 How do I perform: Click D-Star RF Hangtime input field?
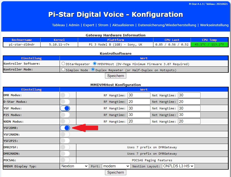point(139,102)
